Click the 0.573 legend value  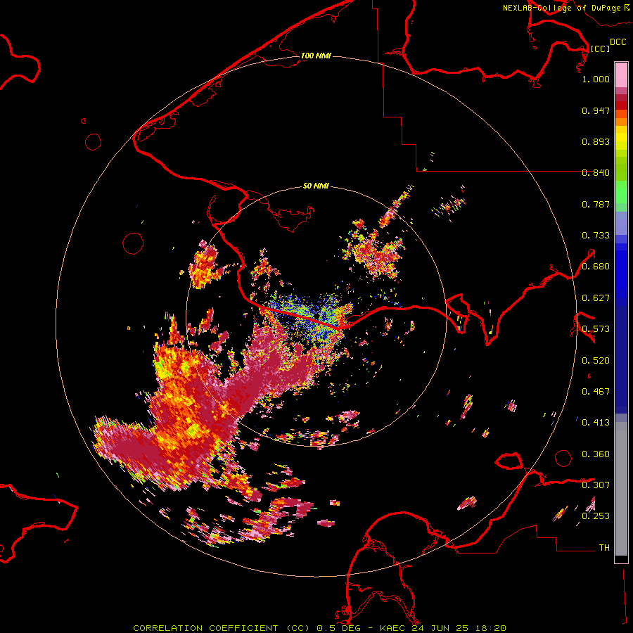coord(596,329)
